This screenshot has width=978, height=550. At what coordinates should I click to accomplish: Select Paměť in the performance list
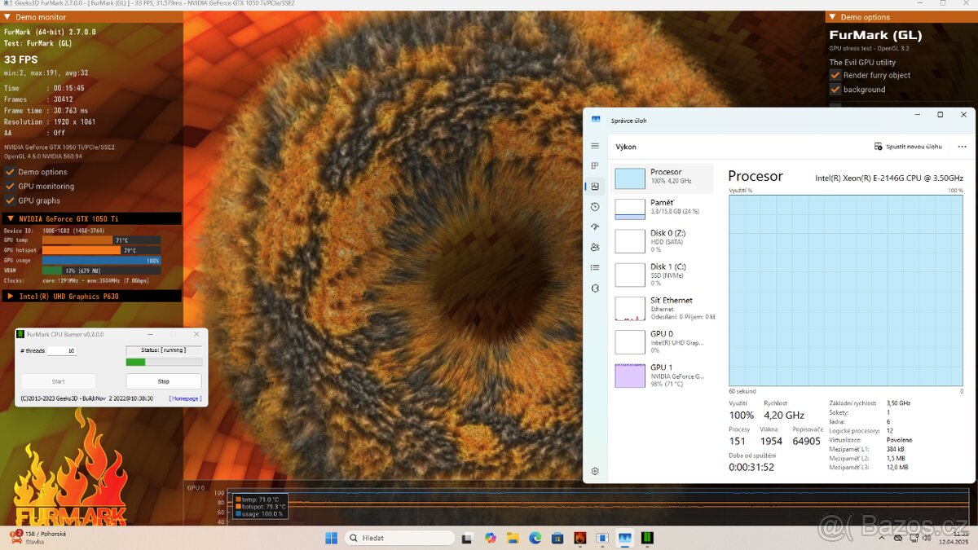[x=662, y=209]
